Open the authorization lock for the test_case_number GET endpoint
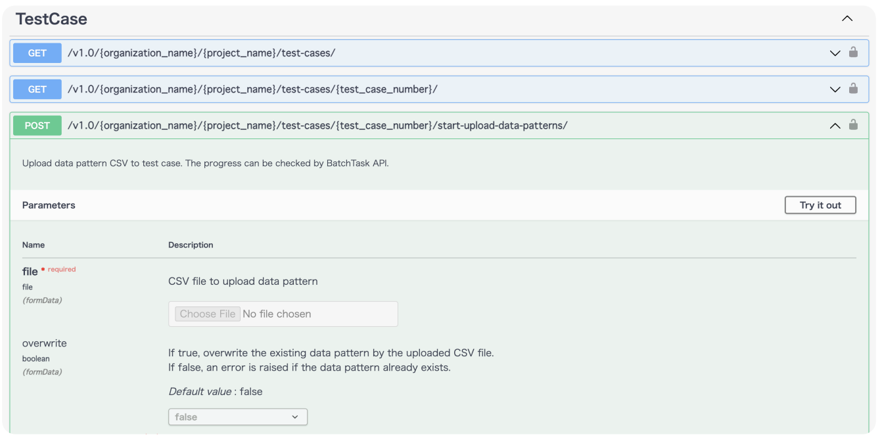Image resolution: width=882 pixels, height=437 pixels. [x=853, y=89]
